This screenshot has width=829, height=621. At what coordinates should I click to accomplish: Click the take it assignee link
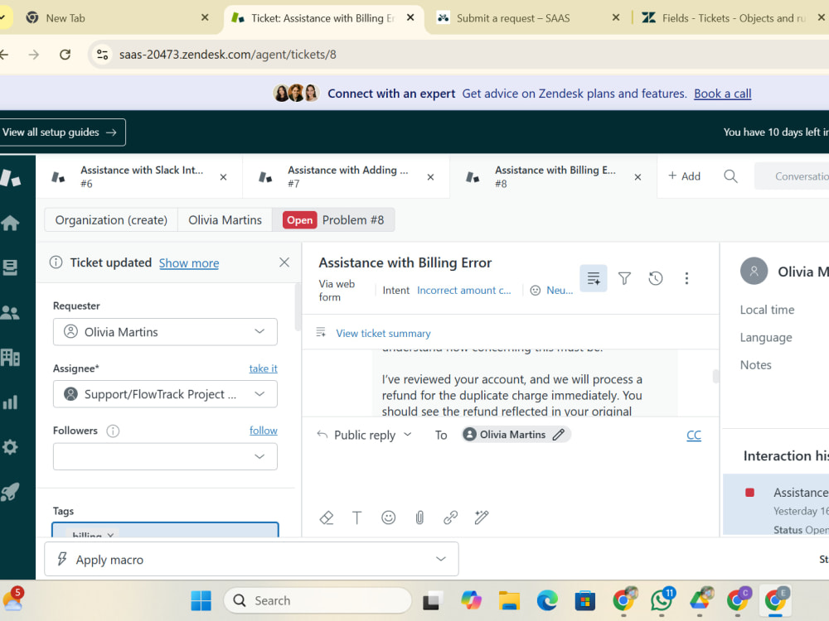click(x=264, y=368)
